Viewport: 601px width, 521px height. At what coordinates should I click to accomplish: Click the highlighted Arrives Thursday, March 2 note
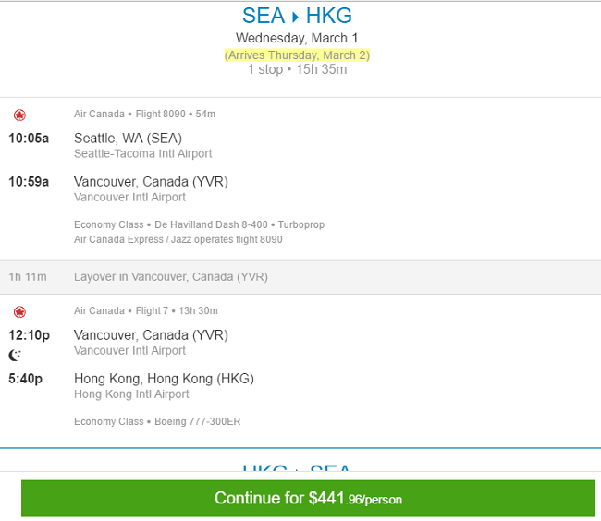click(x=297, y=55)
